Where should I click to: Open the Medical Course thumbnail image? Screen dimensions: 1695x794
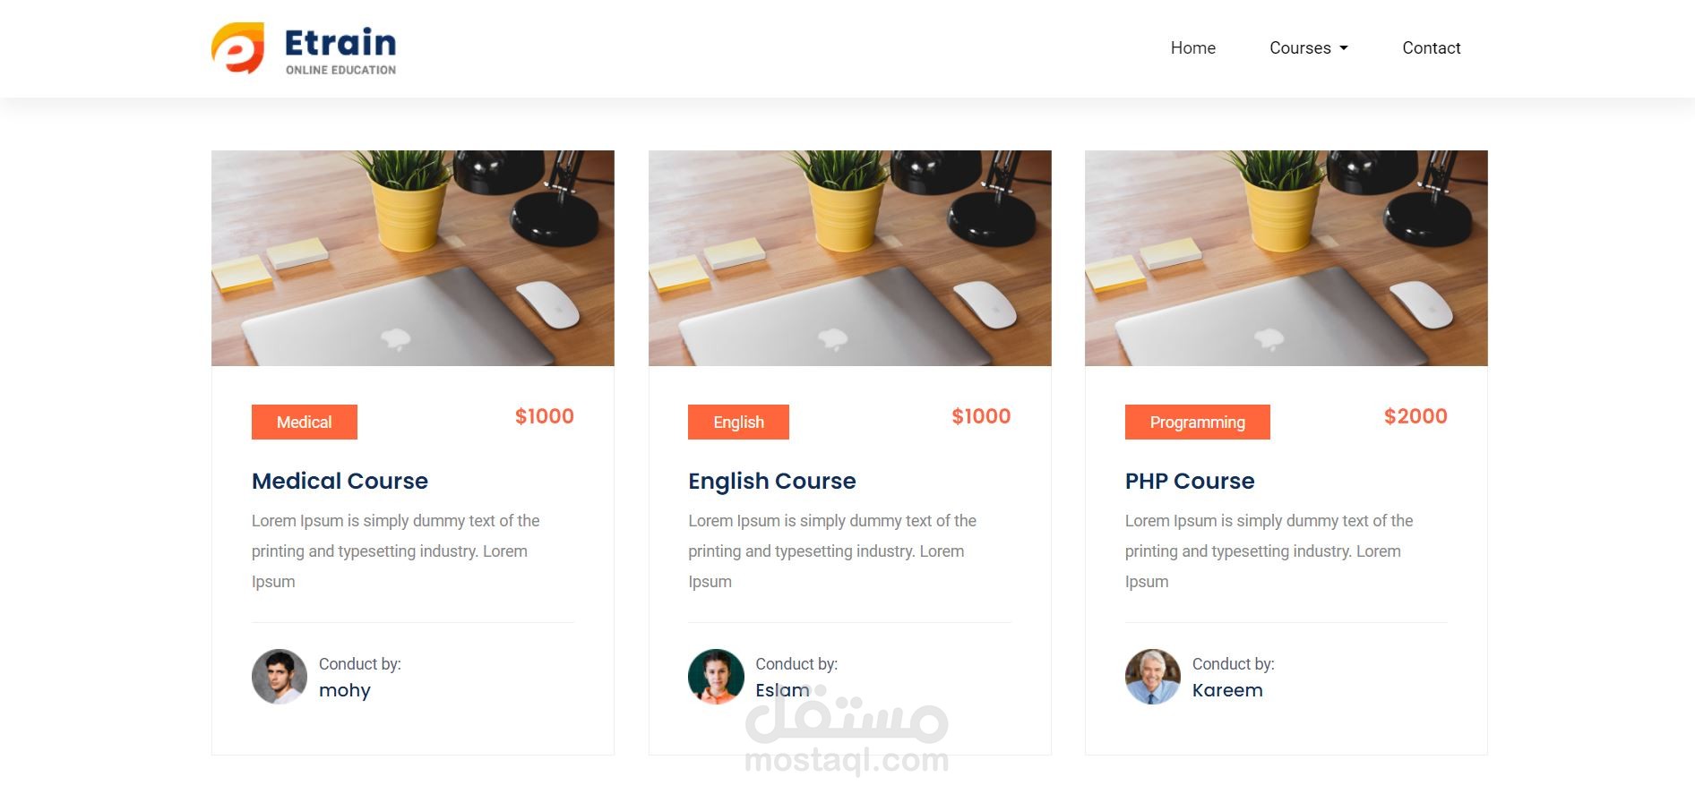point(413,258)
